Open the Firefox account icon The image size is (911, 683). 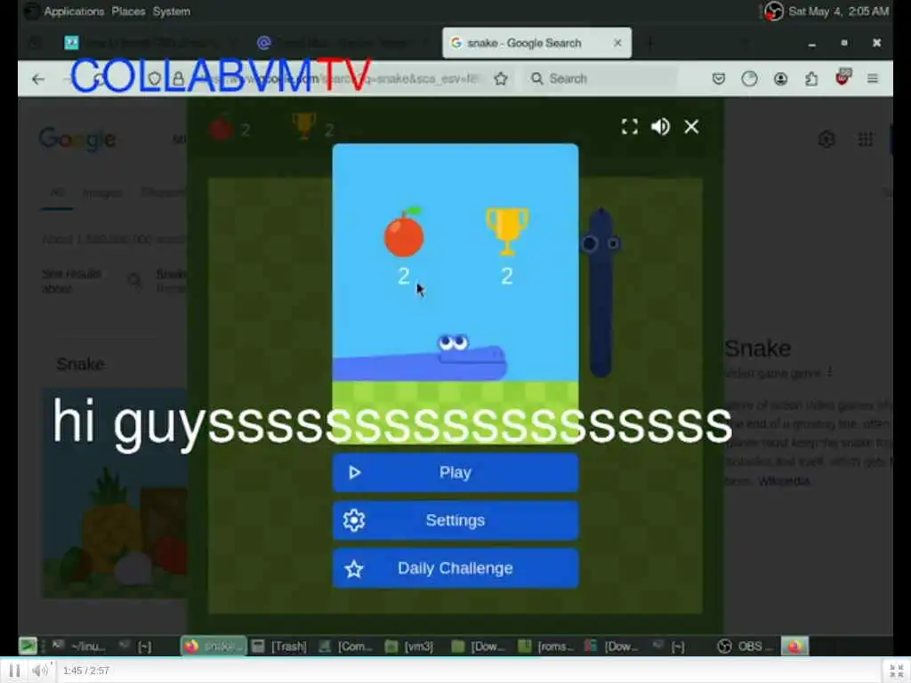click(781, 79)
